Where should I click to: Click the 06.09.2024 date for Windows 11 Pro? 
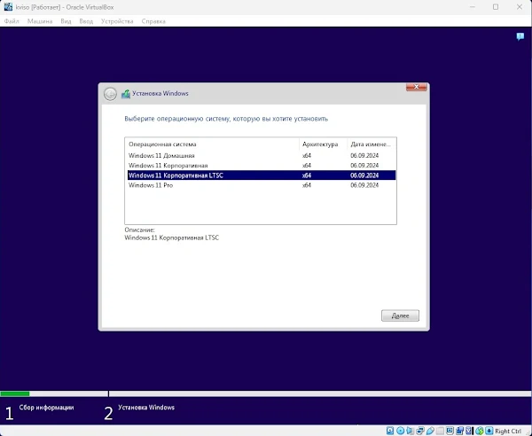pos(364,185)
